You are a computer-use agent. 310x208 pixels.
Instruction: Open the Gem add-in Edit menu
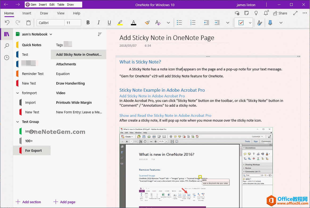pyautogui.click(x=52, y=5)
